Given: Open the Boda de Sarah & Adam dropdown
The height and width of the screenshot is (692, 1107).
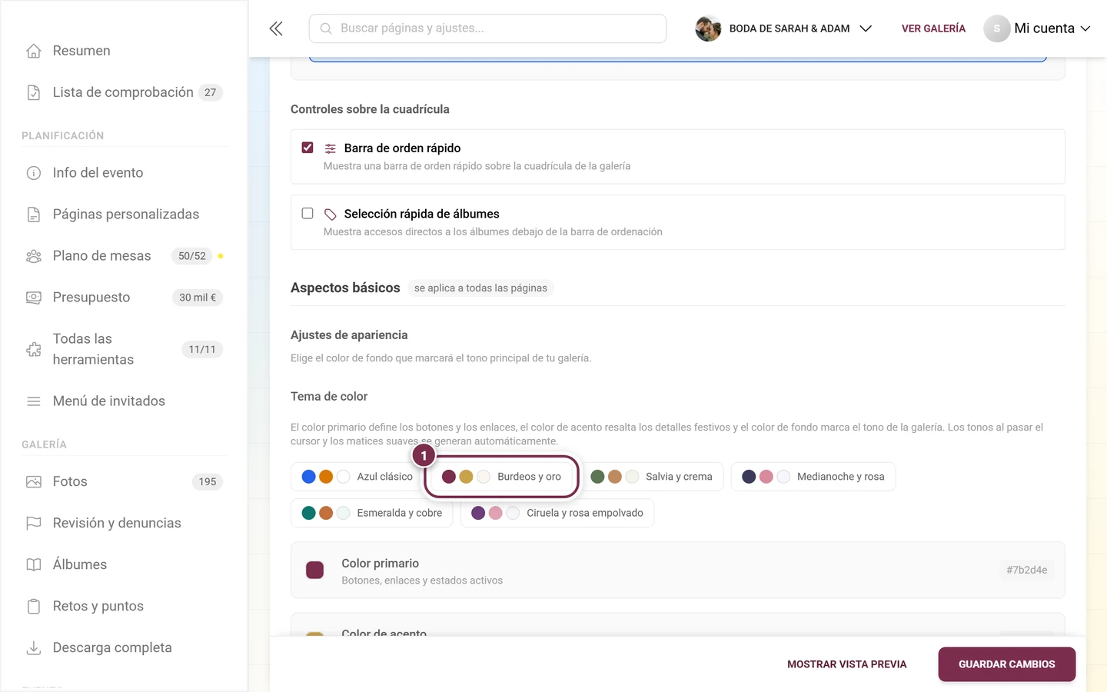Looking at the screenshot, I should click(x=784, y=28).
